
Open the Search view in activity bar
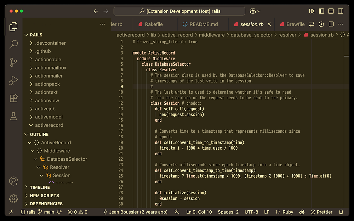(13, 44)
